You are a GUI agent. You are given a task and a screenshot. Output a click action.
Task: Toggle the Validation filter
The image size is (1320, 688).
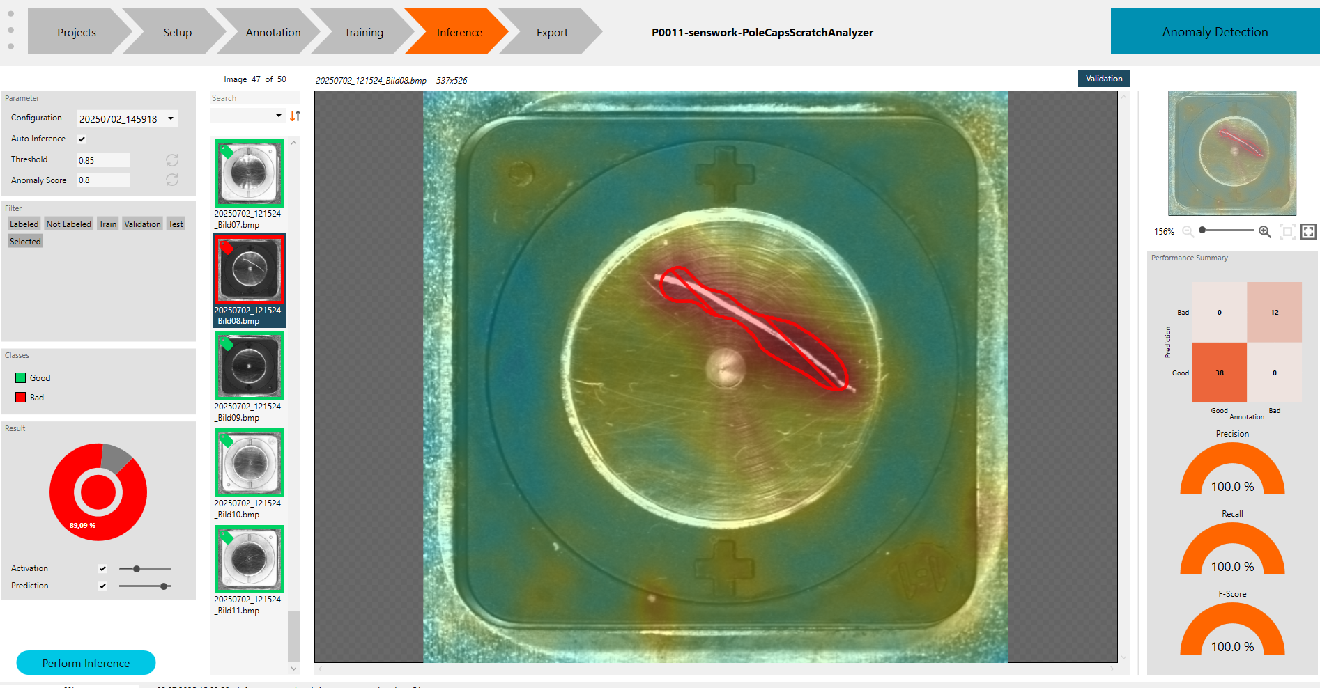point(142,224)
